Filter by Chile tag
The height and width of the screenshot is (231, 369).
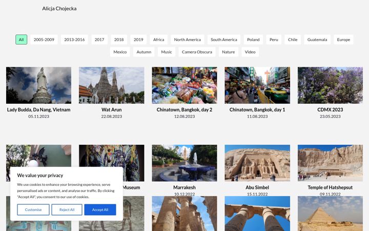pos(293,40)
